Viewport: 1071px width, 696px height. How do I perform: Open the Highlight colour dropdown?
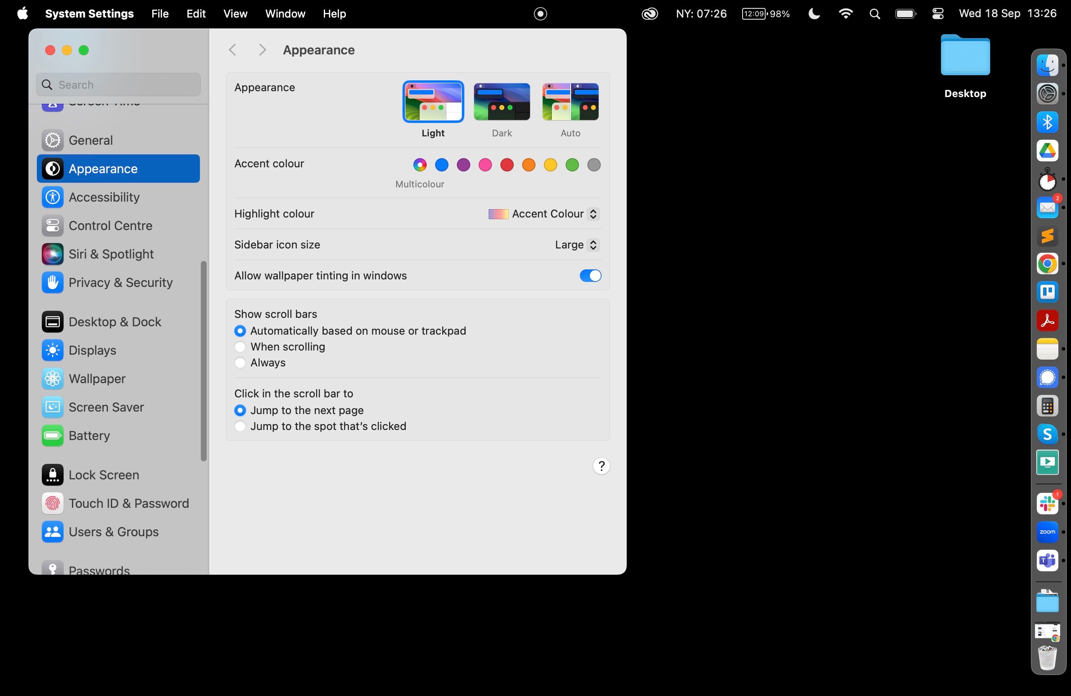point(544,214)
